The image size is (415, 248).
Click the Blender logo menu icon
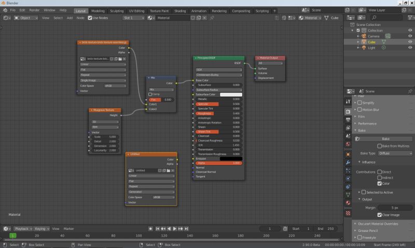[x=5, y=10]
